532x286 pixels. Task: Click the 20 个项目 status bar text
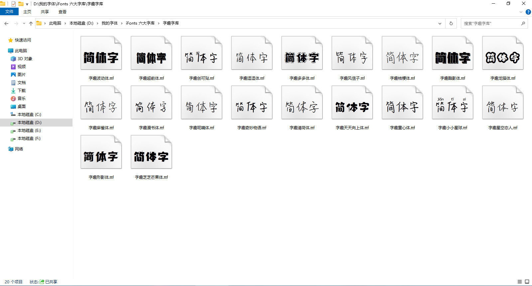click(14, 282)
